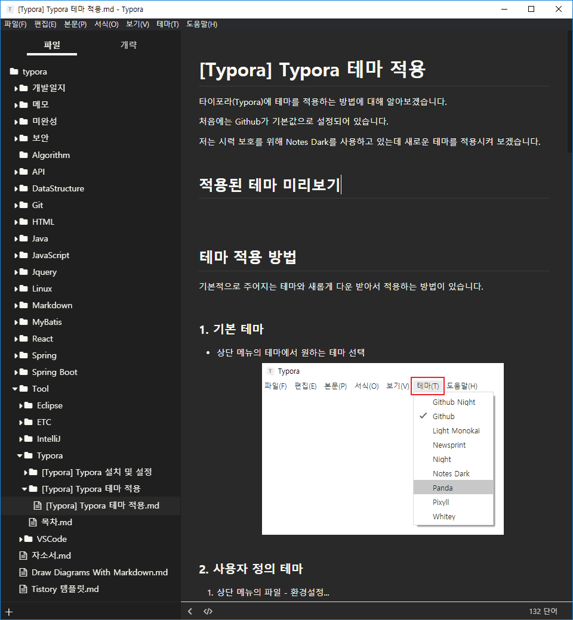Image resolution: width=573 pixels, height=620 pixels.
Task: Click the 2. 사용자 정의 테마 heading
Action: pos(251,569)
